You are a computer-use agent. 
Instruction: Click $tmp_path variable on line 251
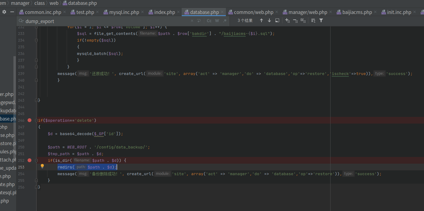(x=59, y=154)
